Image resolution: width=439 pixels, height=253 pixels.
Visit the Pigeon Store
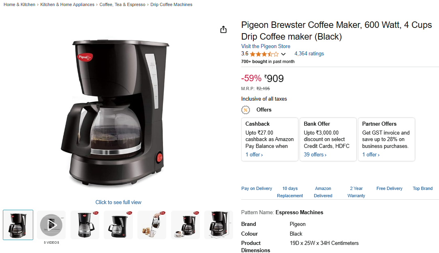pyautogui.click(x=266, y=46)
